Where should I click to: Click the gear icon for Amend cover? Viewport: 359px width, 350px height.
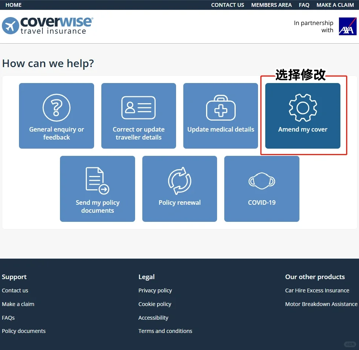point(303,108)
